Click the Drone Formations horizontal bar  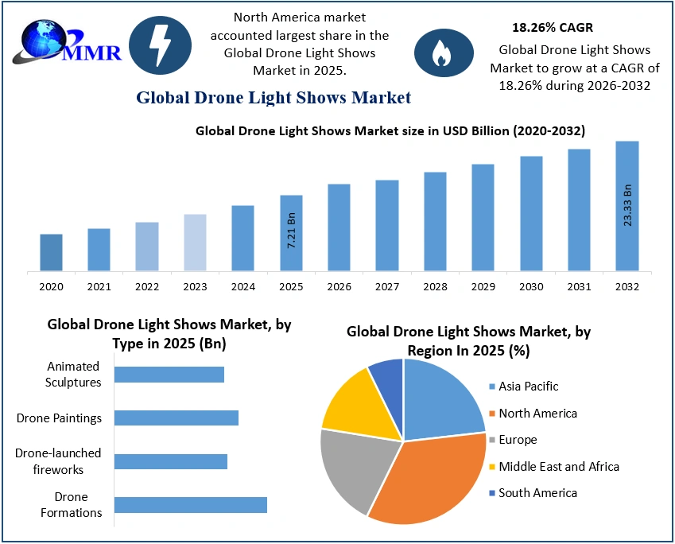pos(190,504)
